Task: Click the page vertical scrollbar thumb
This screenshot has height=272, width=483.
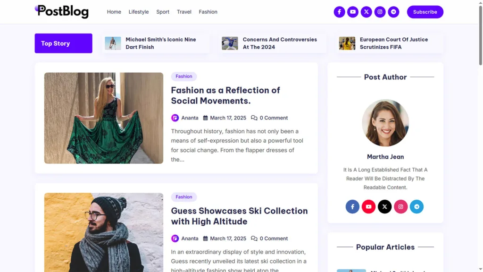Action: tap(480, 34)
